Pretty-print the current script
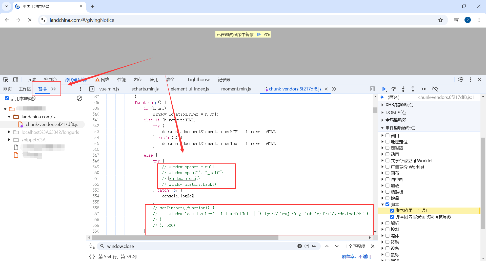 [x=92, y=256]
